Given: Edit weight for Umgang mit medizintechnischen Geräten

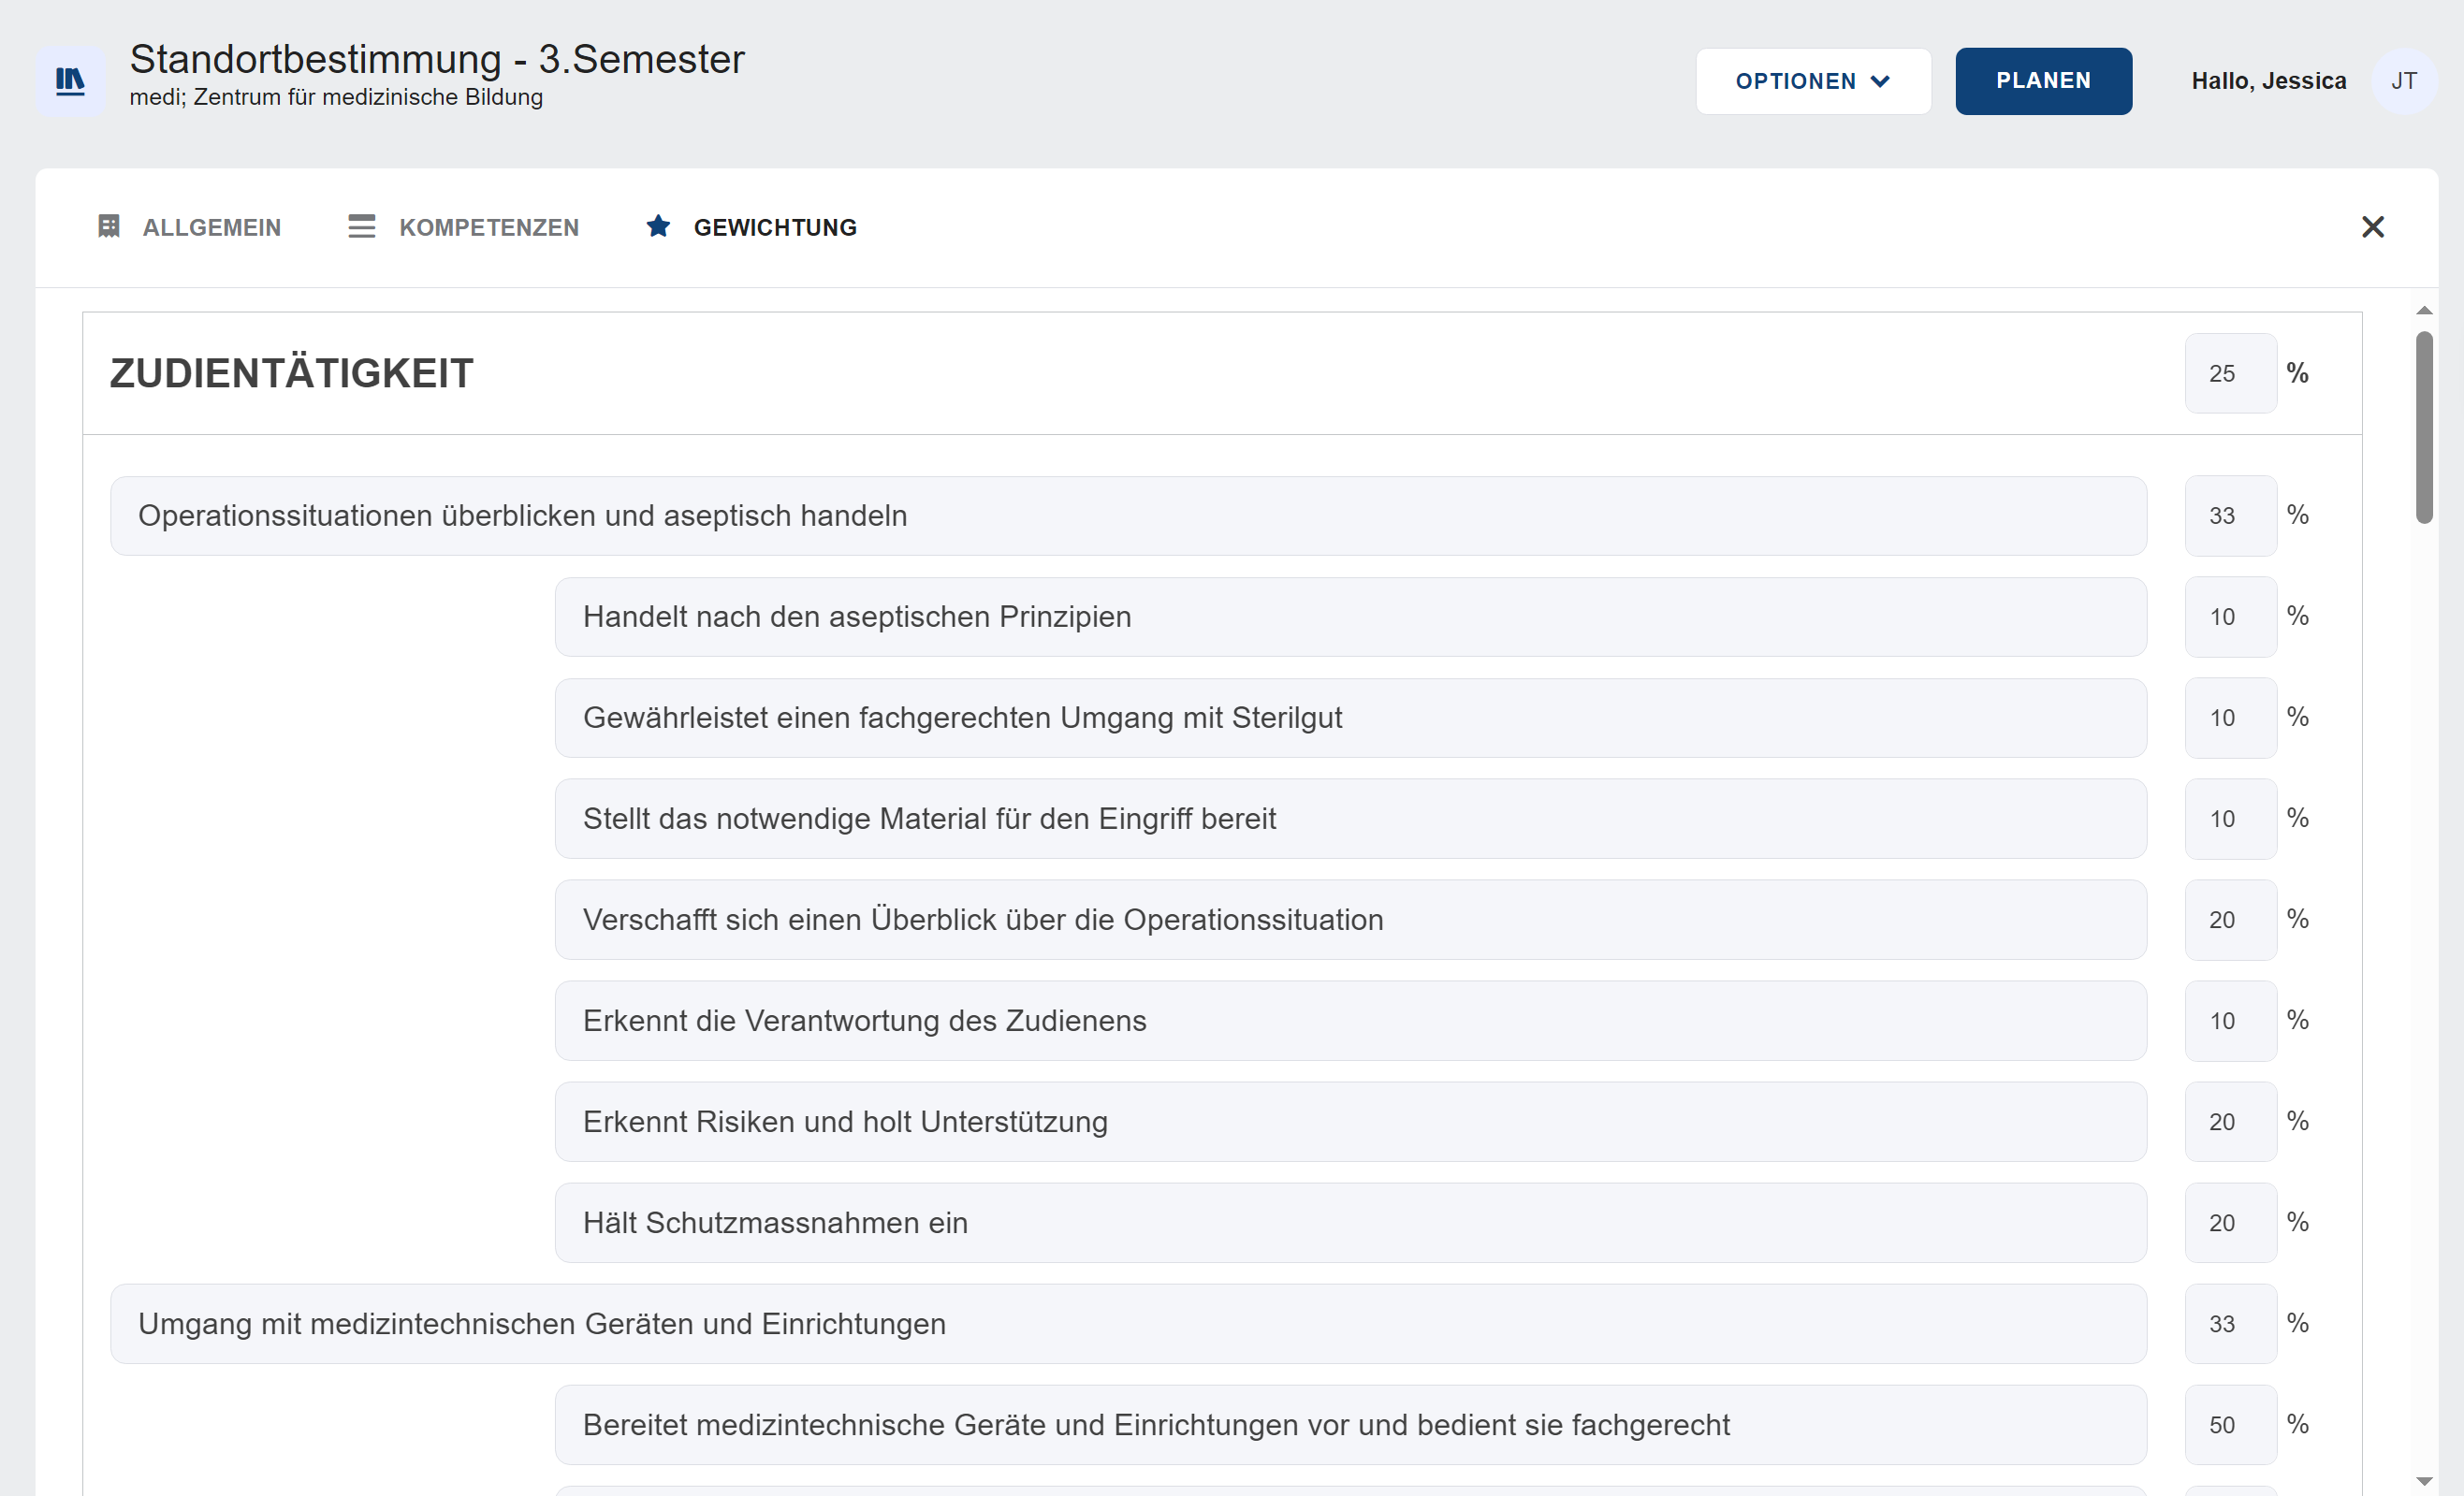Looking at the screenshot, I should 2230,1324.
